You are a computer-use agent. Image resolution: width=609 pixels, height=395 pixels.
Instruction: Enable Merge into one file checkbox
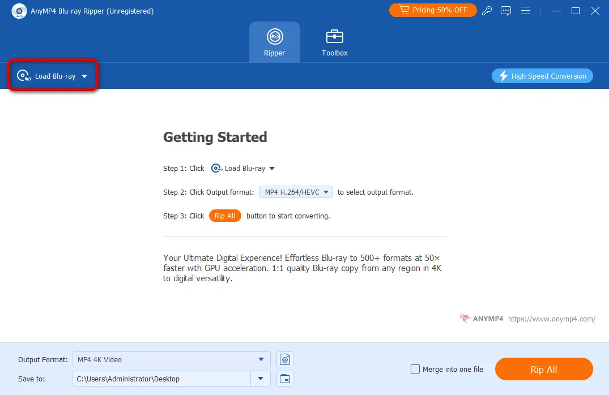click(x=415, y=370)
